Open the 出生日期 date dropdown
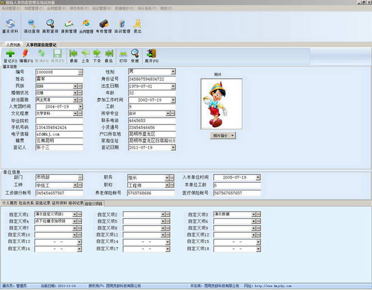This screenshot has width=372, height=290. pos(173,86)
